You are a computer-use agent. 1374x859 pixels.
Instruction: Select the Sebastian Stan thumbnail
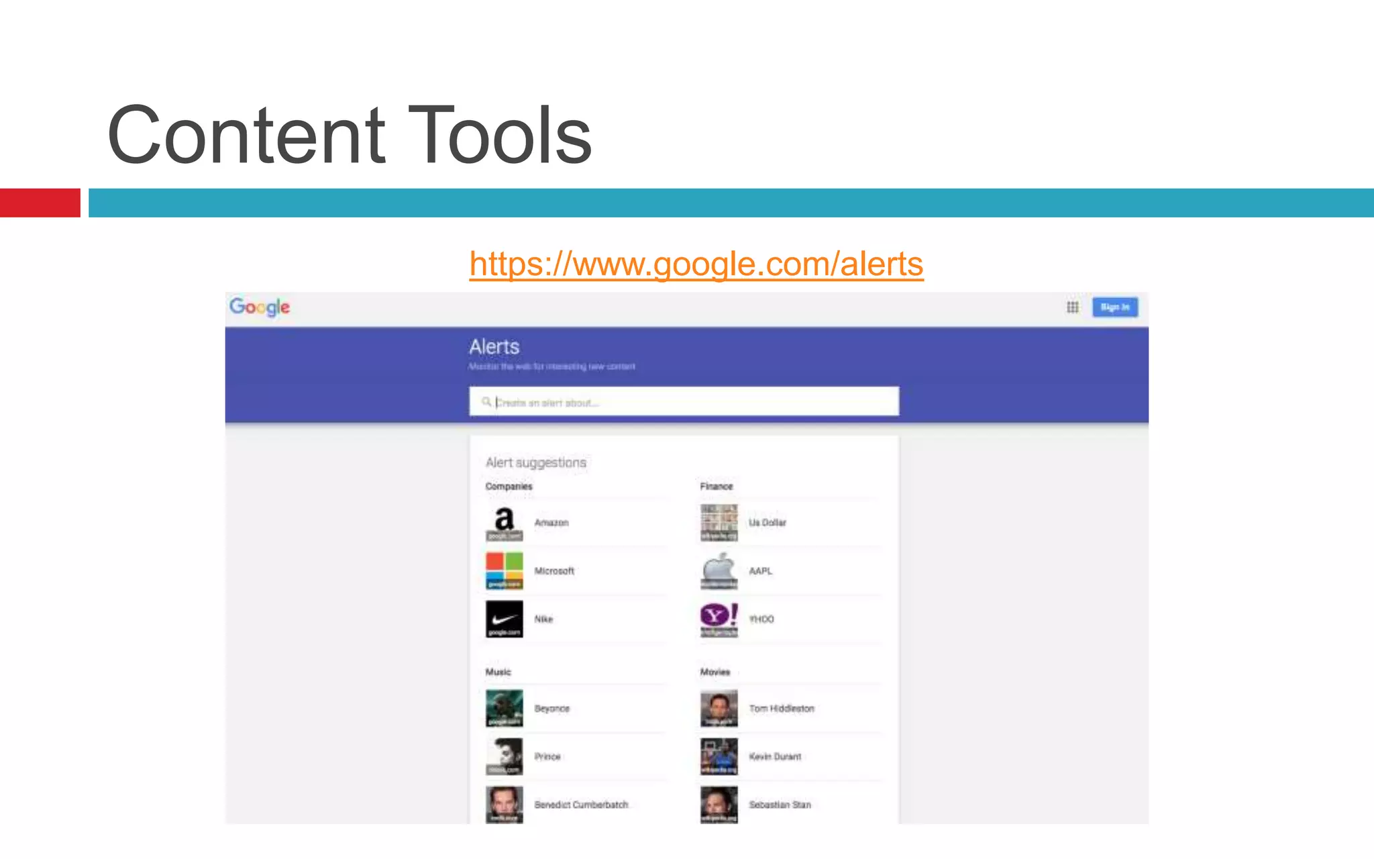pos(719,805)
